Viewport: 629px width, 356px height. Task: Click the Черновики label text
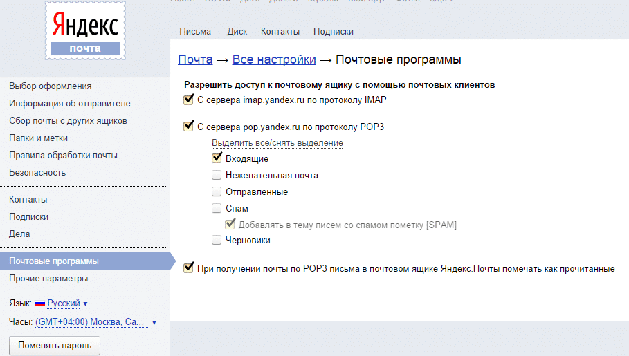point(248,240)
